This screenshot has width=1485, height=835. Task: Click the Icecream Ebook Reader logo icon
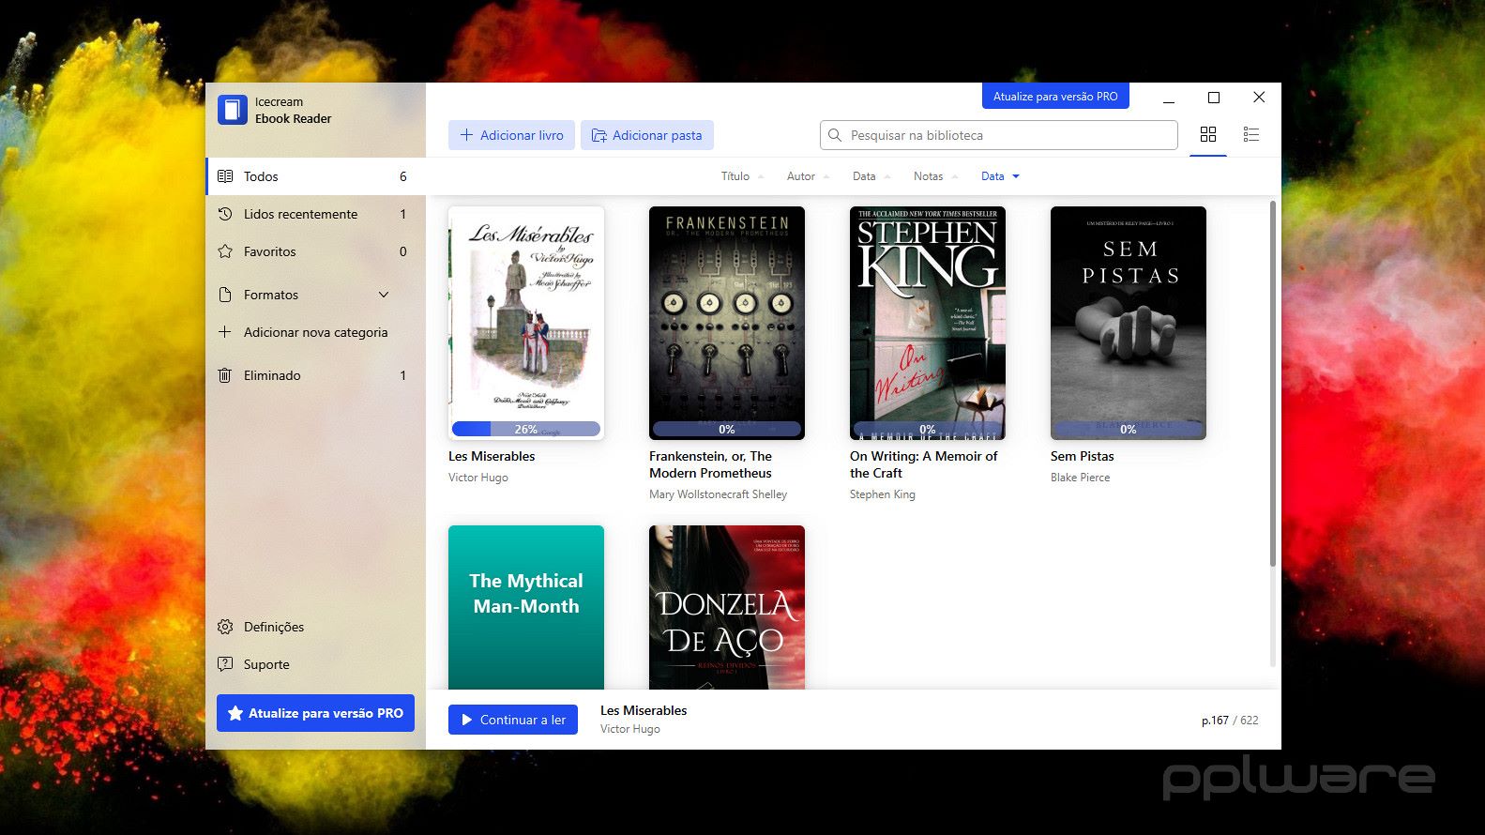point(232,110)
